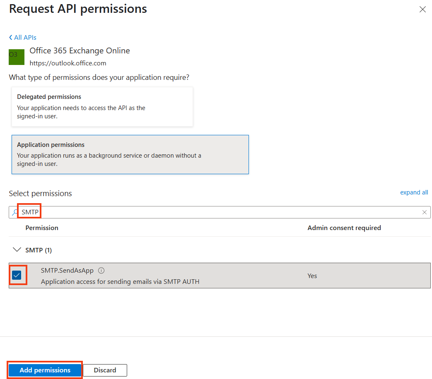Click the expand all link

(x=414, y=192)
